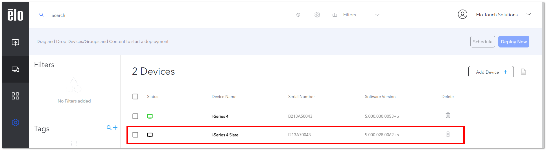Viewport: 546px width, 150px height.
Task: Select the I-Series 4 device checkbox
Action: pos(135,116)
